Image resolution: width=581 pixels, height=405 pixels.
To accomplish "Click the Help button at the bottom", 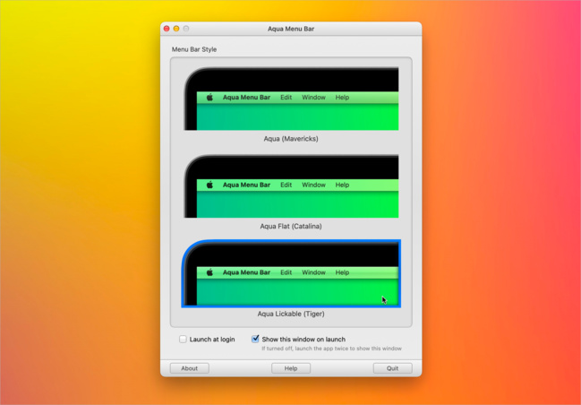I will (x=291, y=368).
